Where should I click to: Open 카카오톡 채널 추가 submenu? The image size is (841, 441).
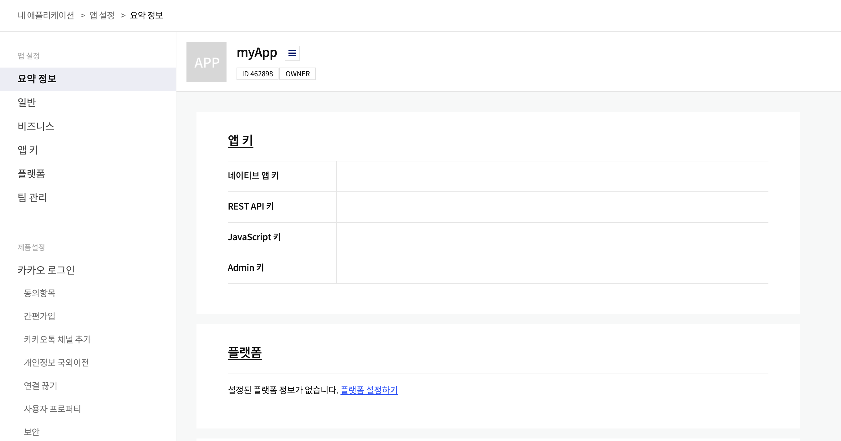click(57, 339)
